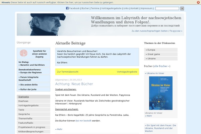Select Feature/Radio in the sidebar menu
The width and height of the screenshot is (201, 134).
[33, 123]
